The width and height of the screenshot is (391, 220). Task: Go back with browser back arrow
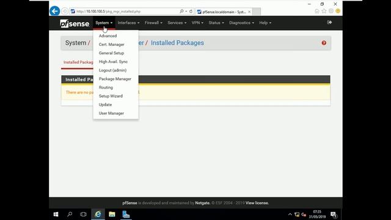point(54,11)
